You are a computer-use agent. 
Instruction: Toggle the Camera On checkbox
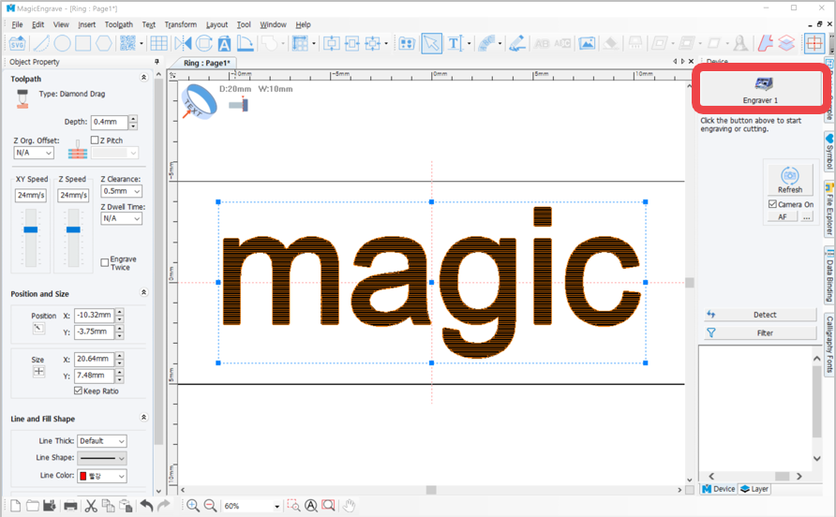772,204
